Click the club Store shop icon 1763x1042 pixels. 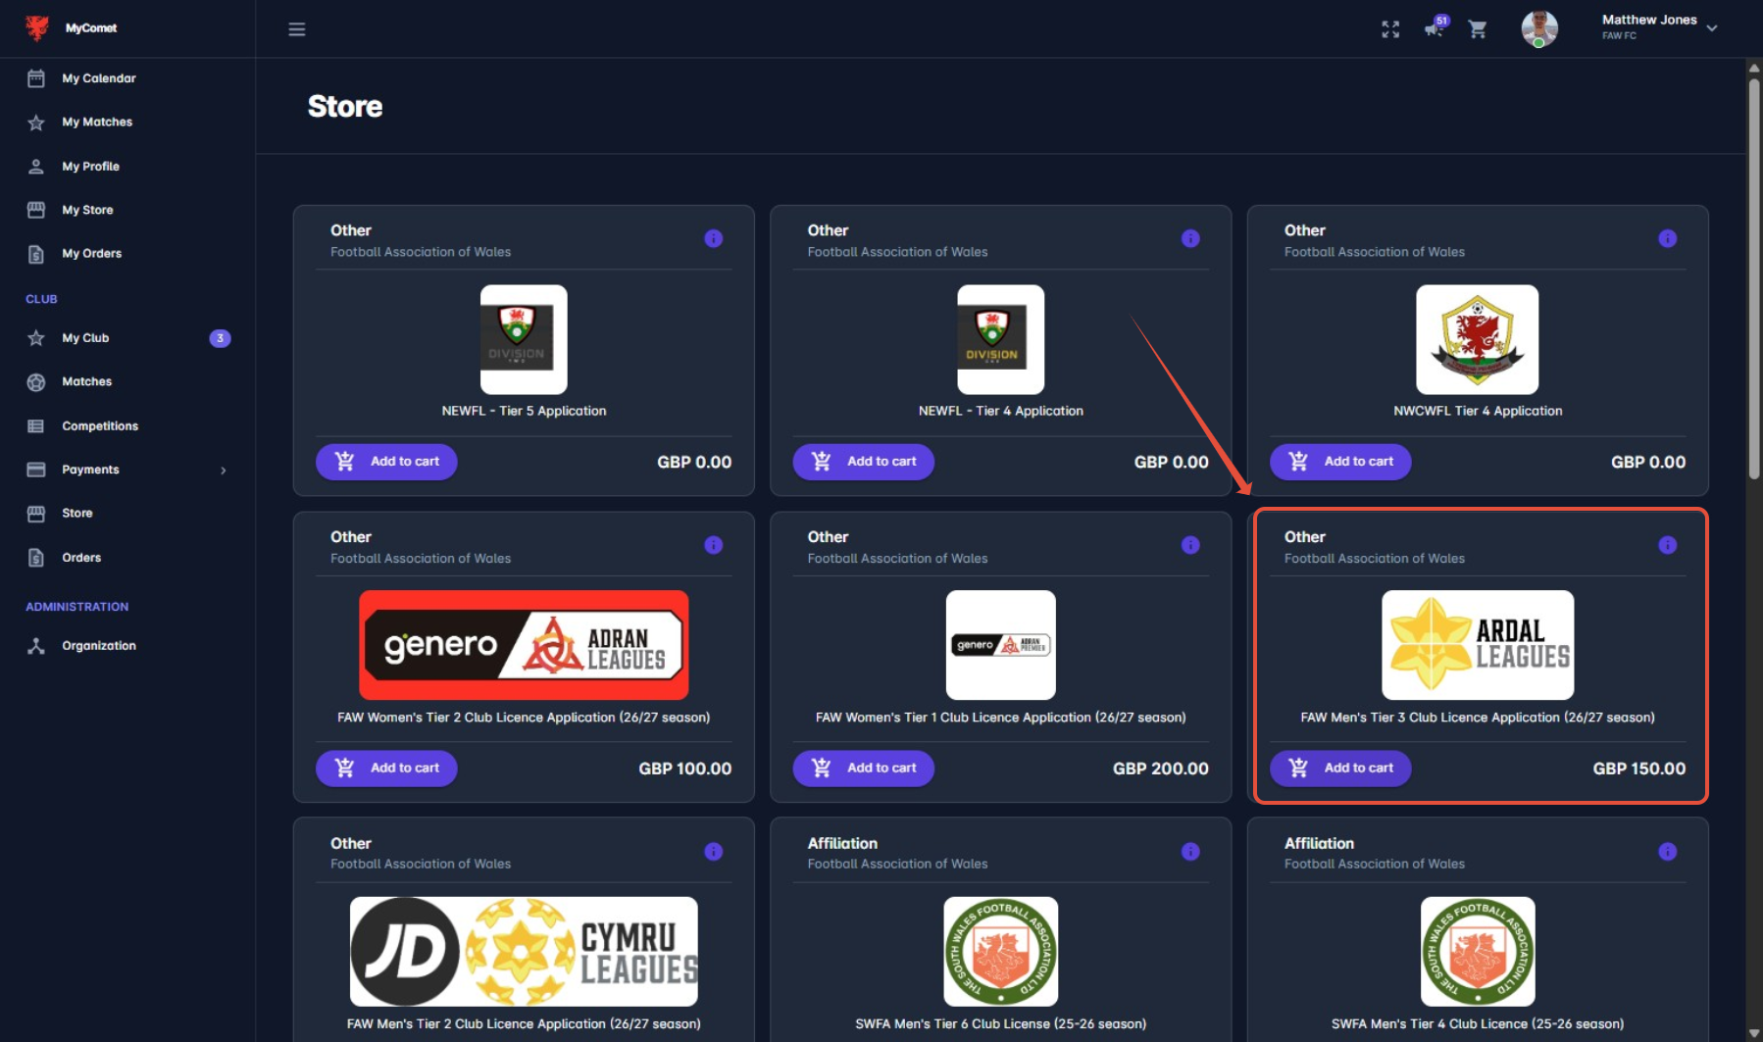coord(36,514)
